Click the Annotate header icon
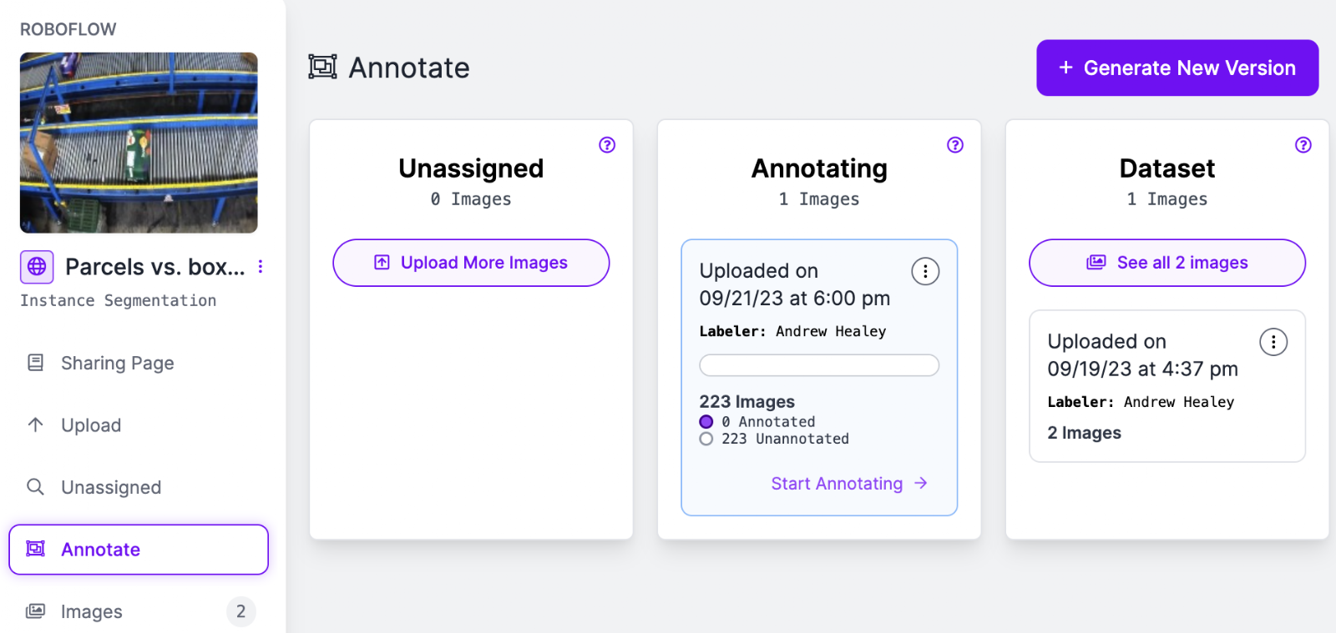This screenshot has width=1336, height=633. (x=322, y=67)
